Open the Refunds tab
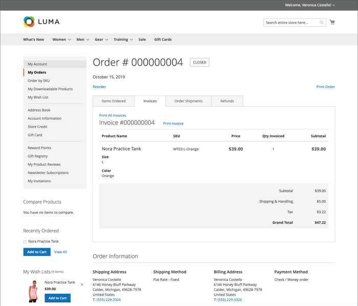This screenshot has width=358, height=306. tap(227, 101)
